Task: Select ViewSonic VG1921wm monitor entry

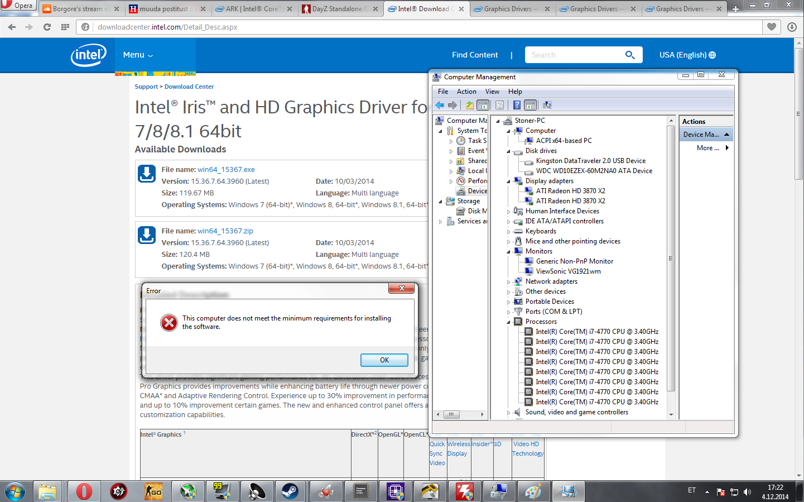Action: pos(569,271)
